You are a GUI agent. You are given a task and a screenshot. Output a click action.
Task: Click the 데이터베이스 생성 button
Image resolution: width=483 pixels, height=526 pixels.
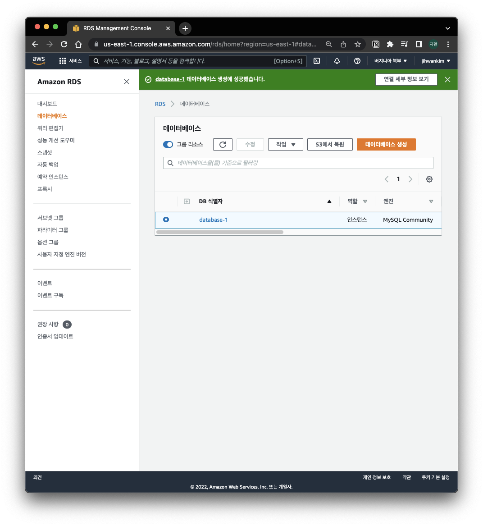pos(386,145)
